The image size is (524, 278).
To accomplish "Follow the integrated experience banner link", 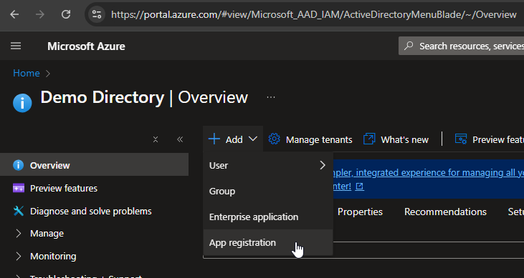I will point(429,173).
